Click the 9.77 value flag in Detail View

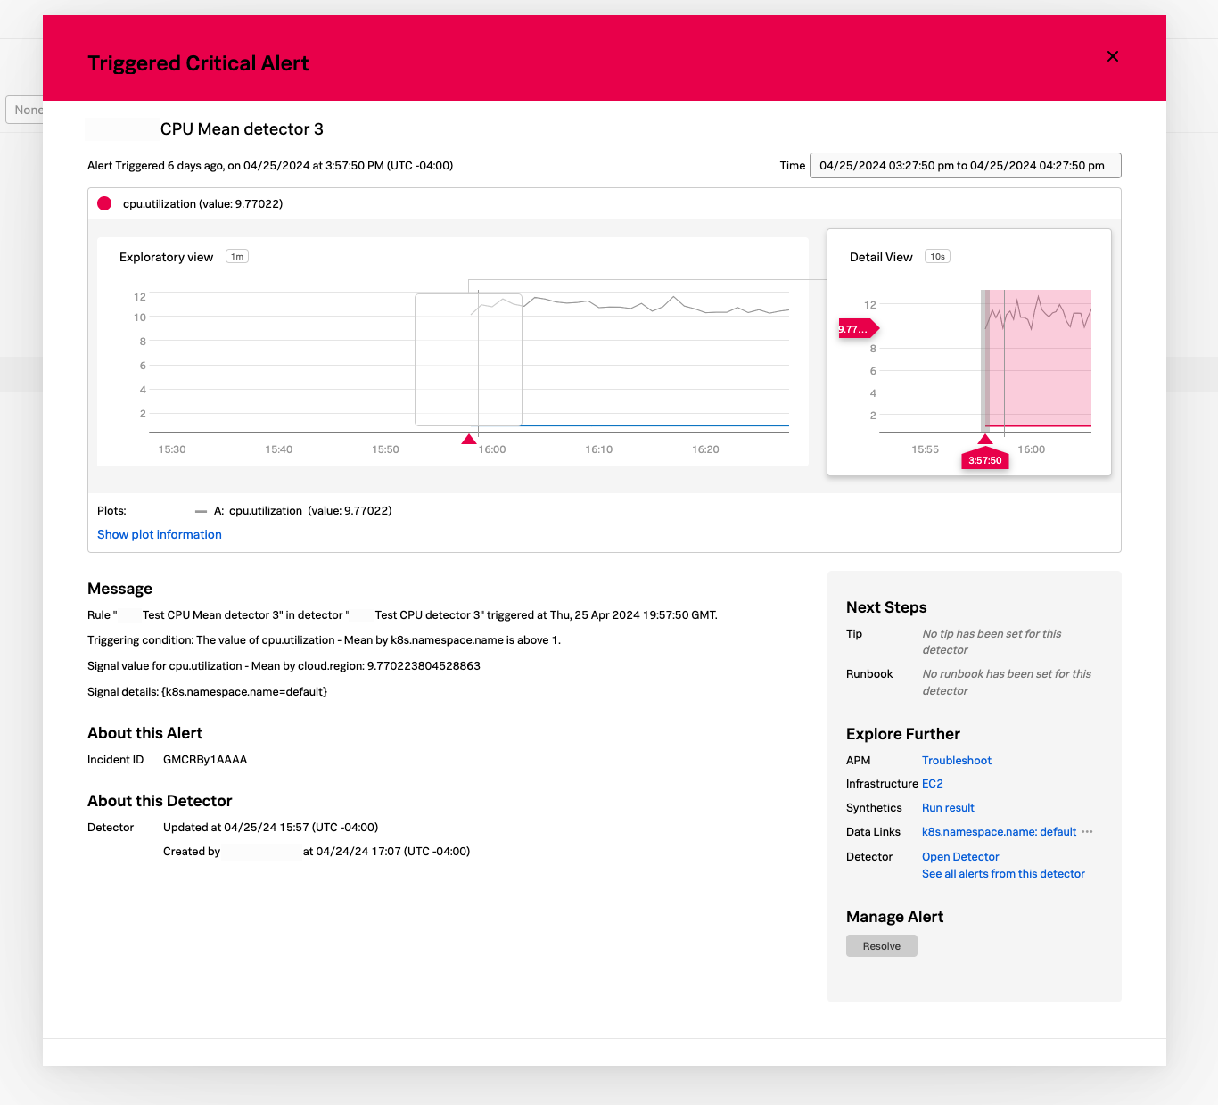[x=857, y=329]
